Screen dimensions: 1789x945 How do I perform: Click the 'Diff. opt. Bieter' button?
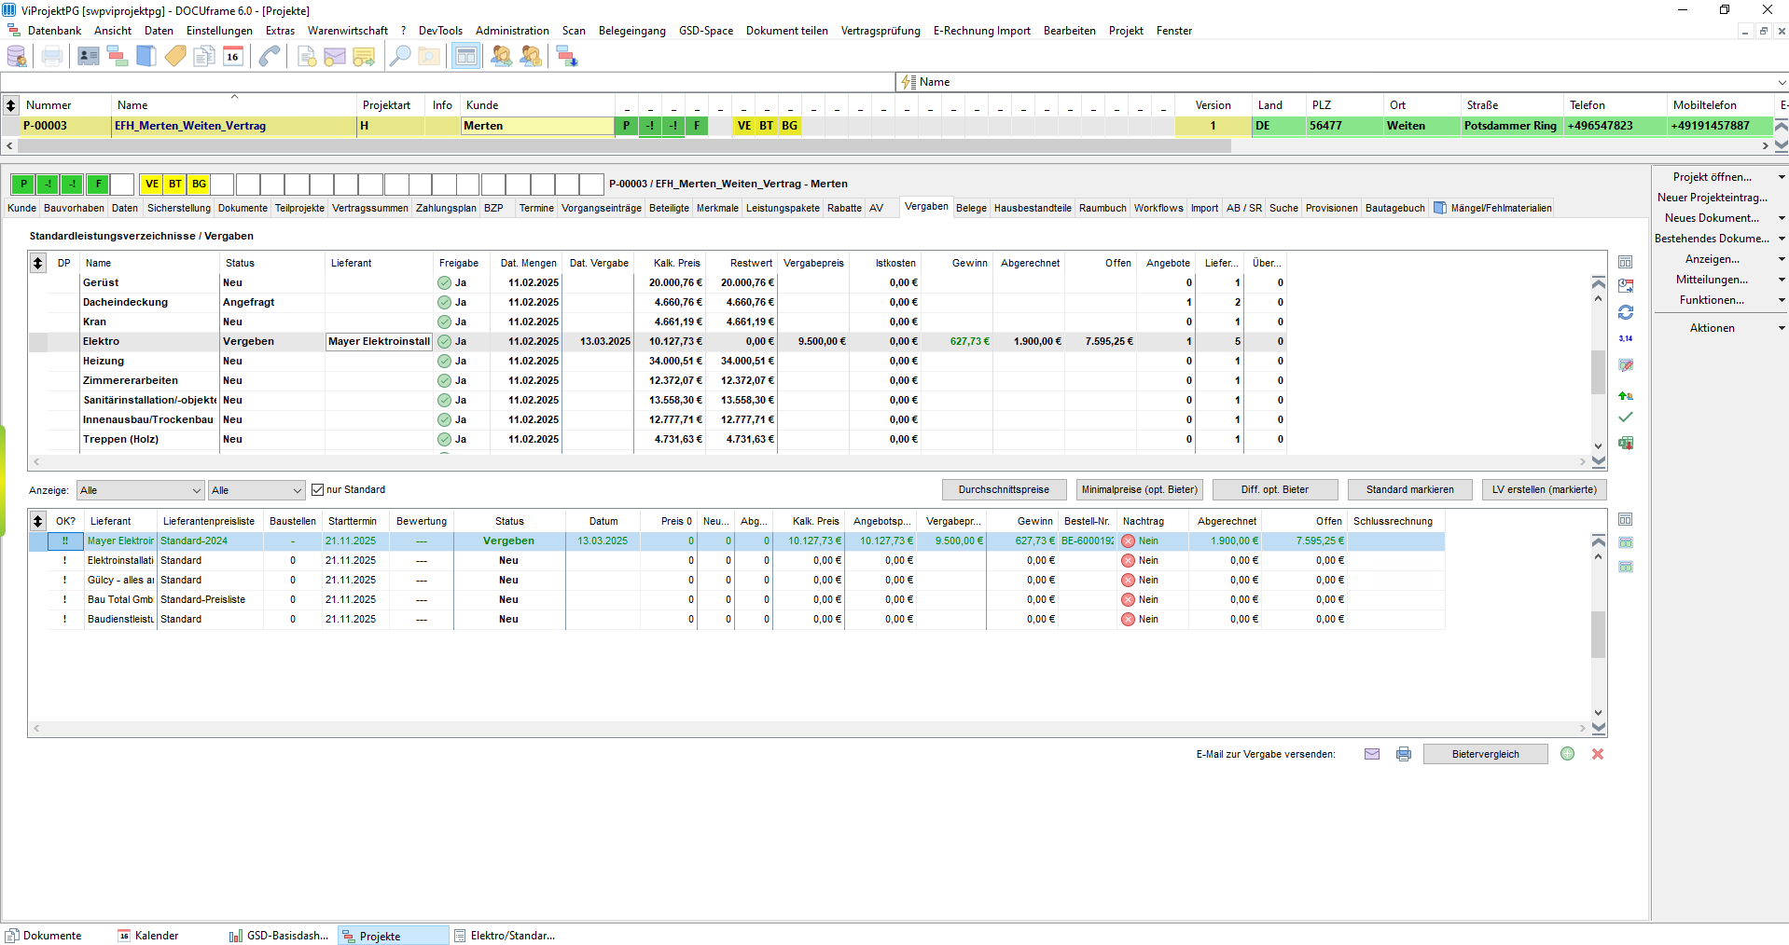[x=1275, y=490]
